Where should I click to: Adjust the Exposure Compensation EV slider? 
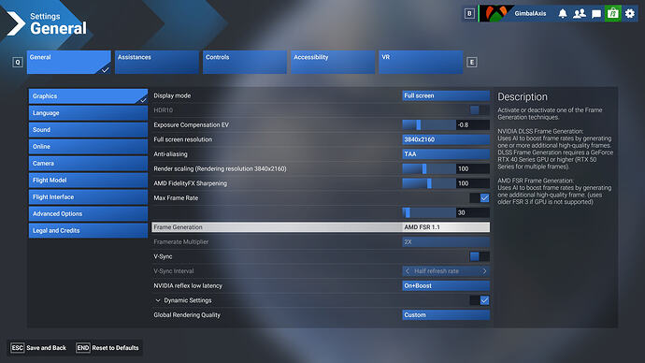pos(429,124)
